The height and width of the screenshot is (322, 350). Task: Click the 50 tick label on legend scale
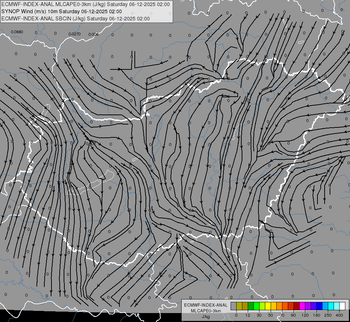(271, 315)
